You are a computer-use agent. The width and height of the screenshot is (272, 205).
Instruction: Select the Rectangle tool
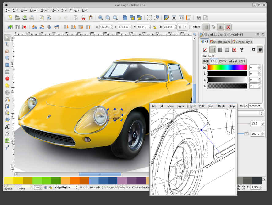click(x=7, y=65)
